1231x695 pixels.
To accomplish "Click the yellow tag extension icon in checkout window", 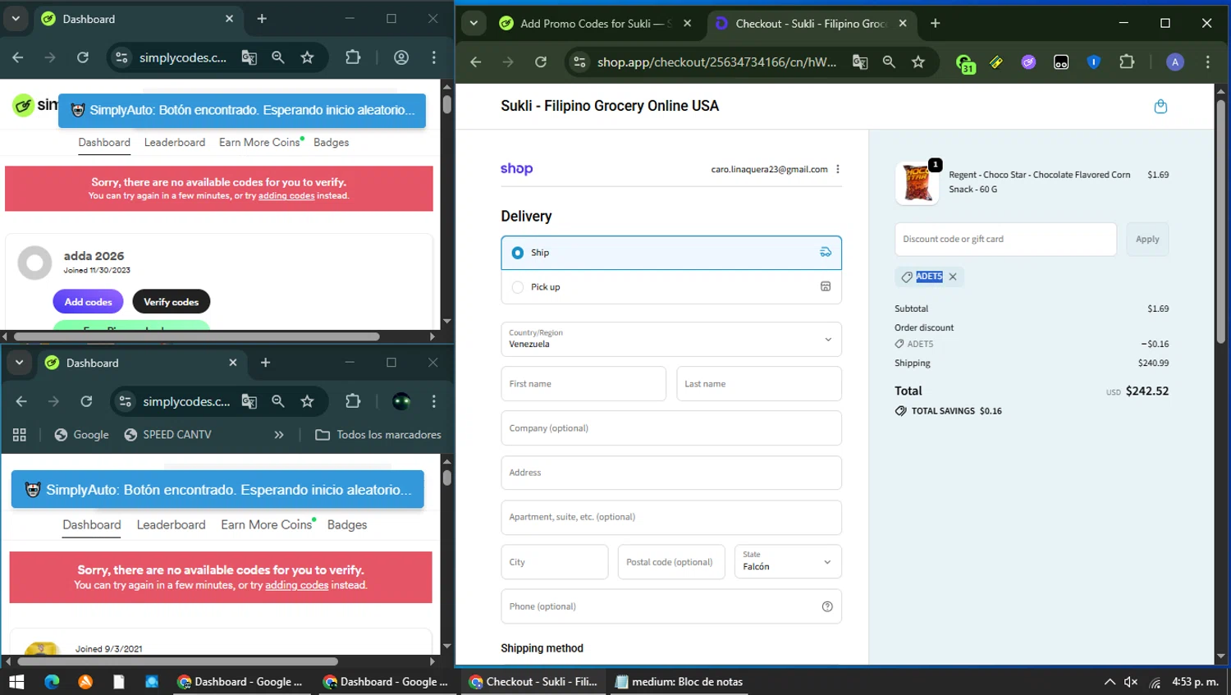I will pos(996,62).
